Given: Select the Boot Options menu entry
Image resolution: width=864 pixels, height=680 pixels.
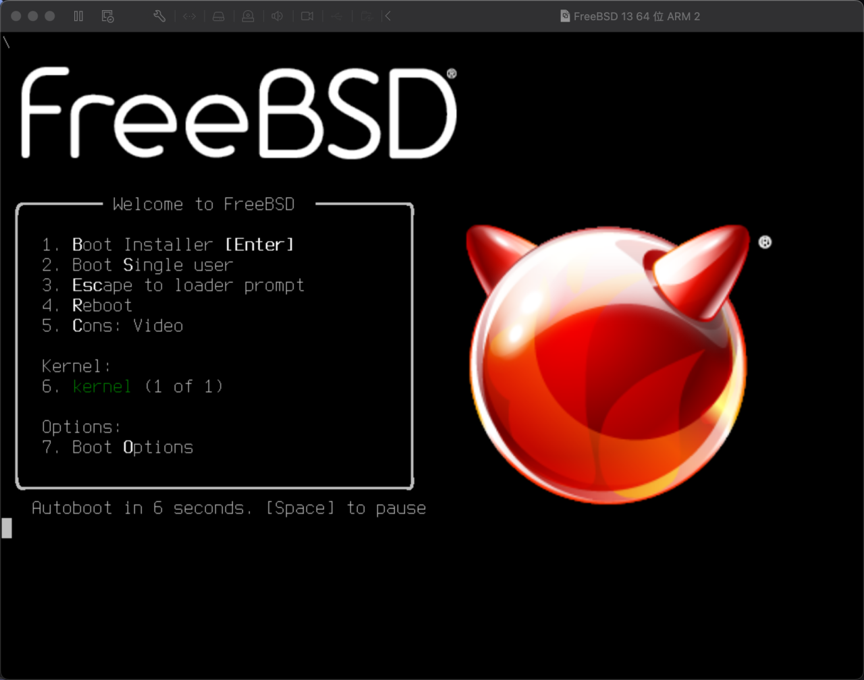Looking at the screenshot, I should tap(117, 447).
